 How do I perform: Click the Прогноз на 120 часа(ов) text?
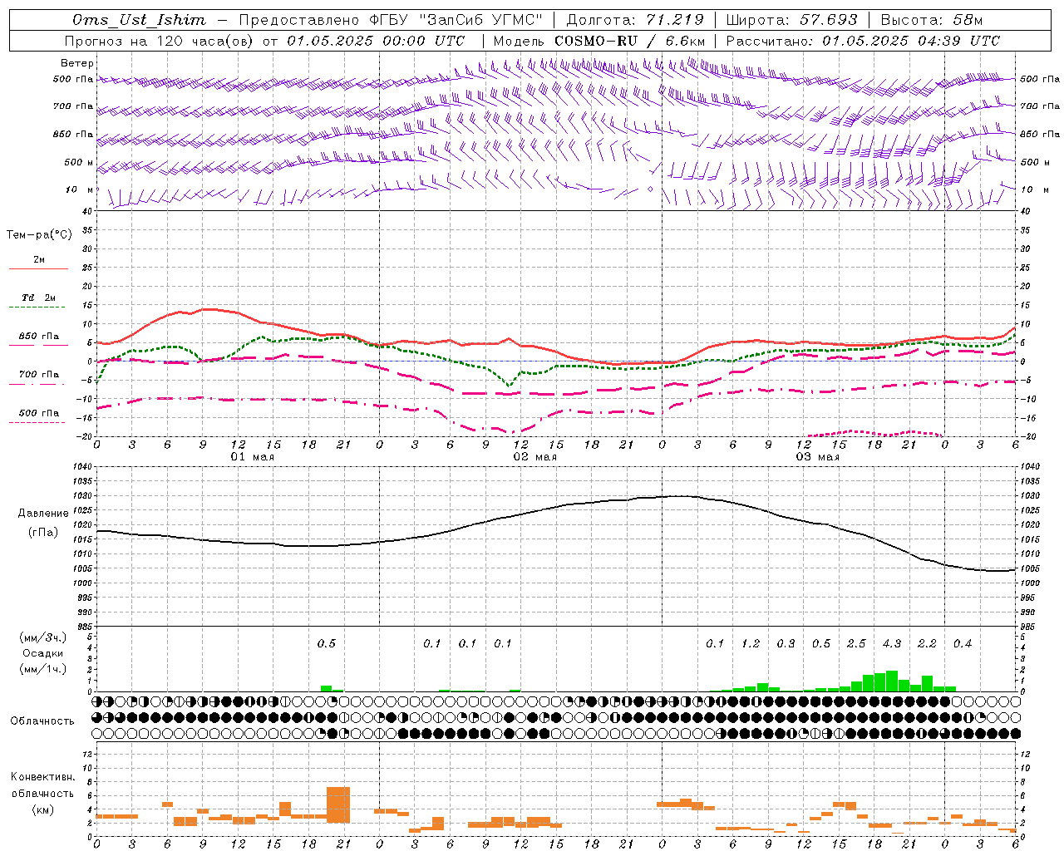click(x=160, y=41)
